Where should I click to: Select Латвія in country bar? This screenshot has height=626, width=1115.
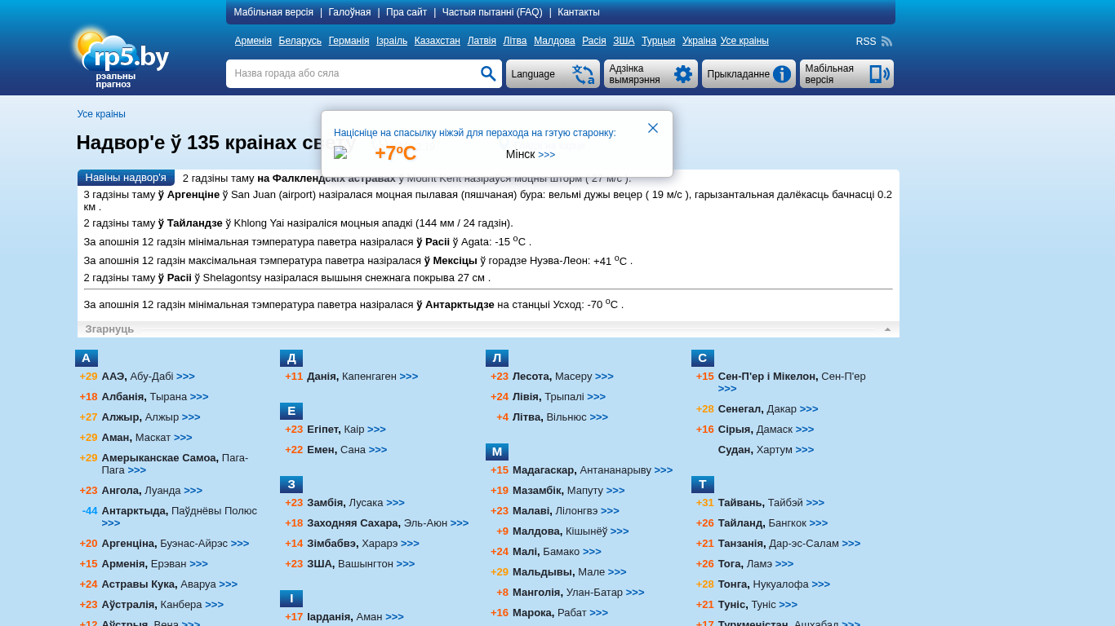point(482,41)
